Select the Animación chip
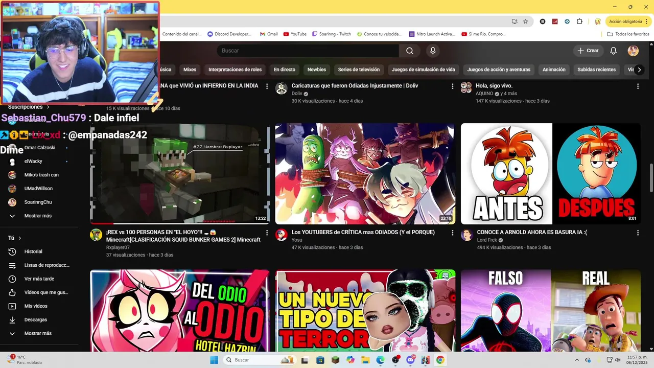This screenshot has width=654, height=368. click(x=554, y=70)
